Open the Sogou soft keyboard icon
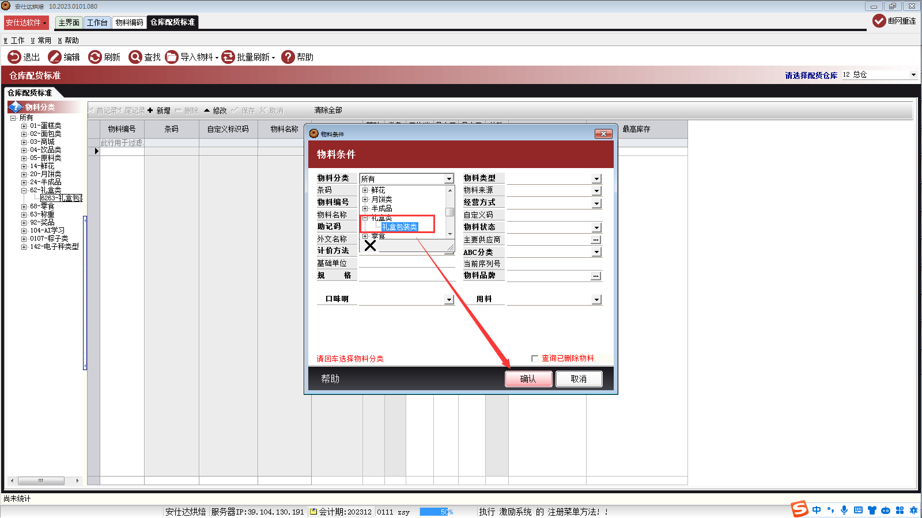The height and width of the screenshot is (518, 922). (x=858, y=510)
